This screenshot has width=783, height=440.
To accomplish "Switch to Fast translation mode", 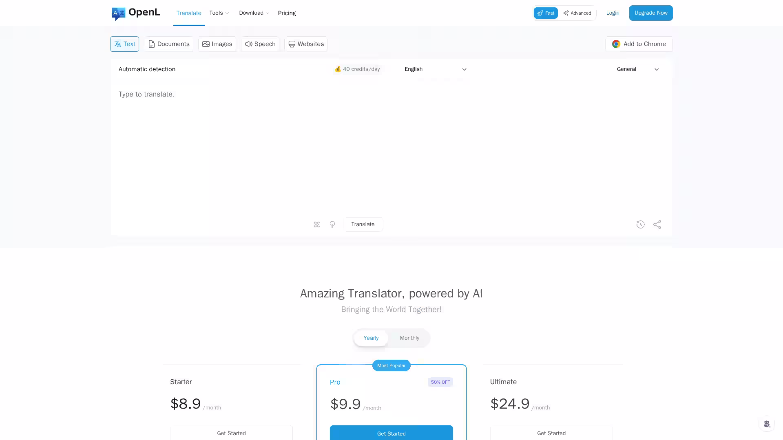I will click(546, 13).
